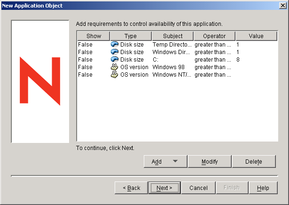Select the 'C:' subject cell
Viewport: 289px width, 205px height.
[156, 60]
